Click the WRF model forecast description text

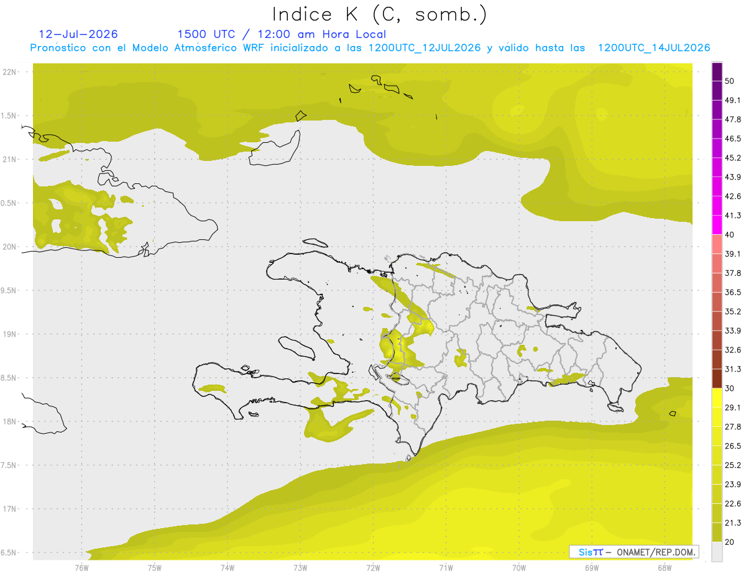click(x=371, y=48)
